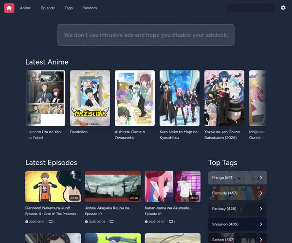The width and height of the screenshot is (292, 243).
Task: Expand the Shounen (405) tag chevron
Action: (x=261, y=225)
